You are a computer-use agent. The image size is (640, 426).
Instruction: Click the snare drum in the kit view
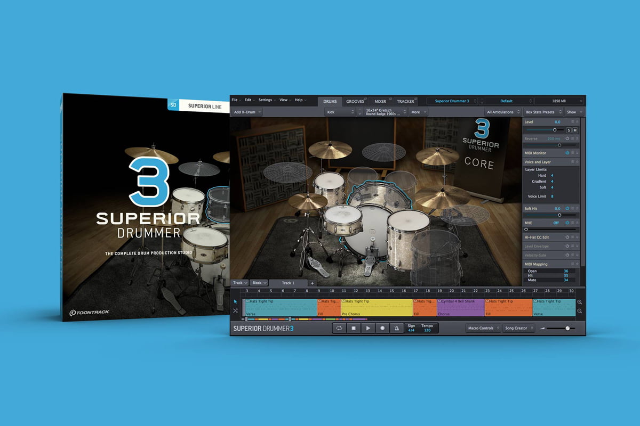point(343,219)
